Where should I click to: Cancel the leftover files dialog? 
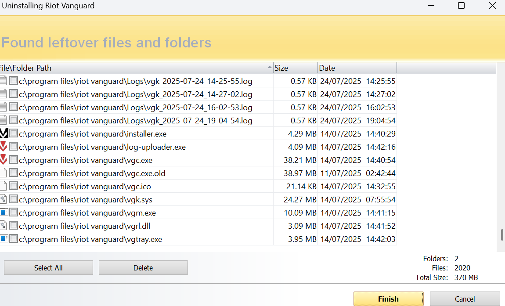tap(465, 299)
